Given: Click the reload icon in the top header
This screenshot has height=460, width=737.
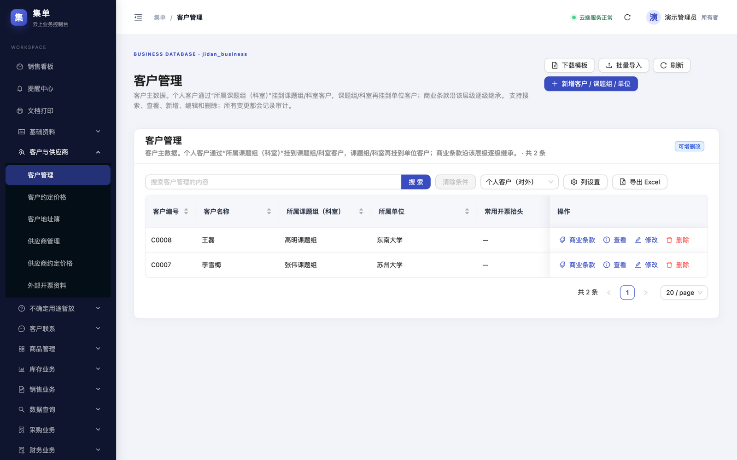Looking at the screenshot, I should 627,17.
